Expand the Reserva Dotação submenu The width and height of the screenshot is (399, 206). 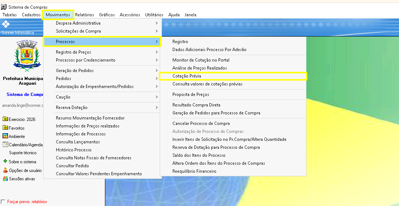[x=102, y=108]
